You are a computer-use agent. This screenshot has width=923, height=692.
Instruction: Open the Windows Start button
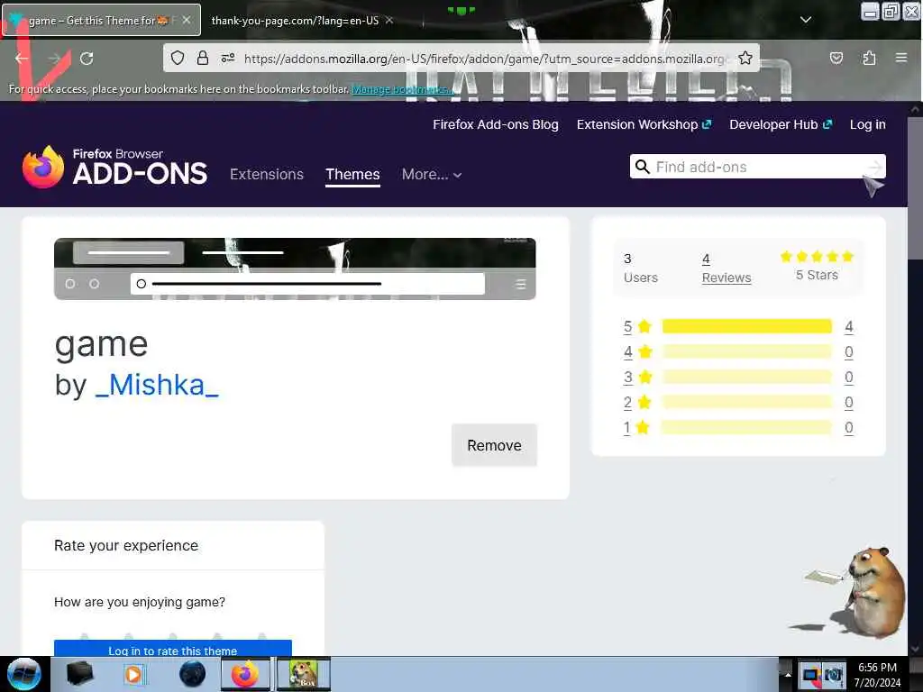point(24,674)
